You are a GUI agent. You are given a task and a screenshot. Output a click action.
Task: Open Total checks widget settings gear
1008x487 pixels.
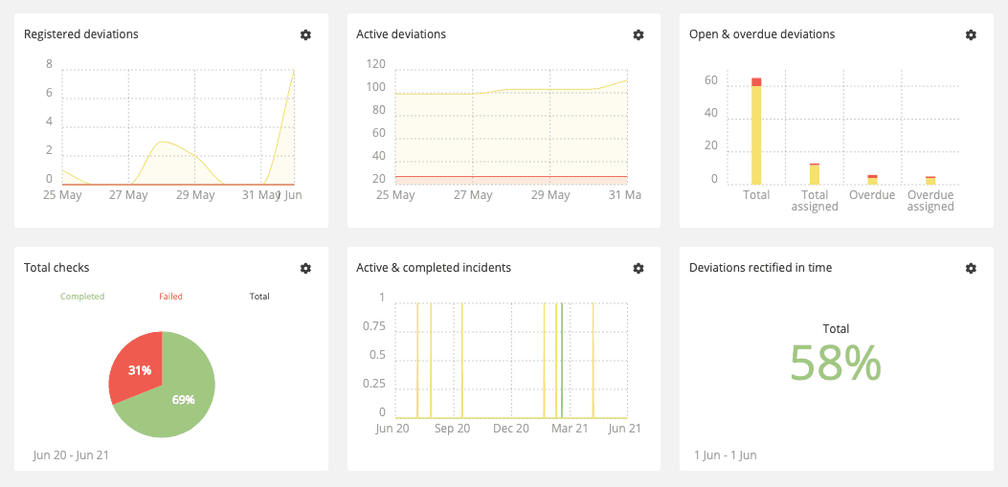click(x=305, y=269)
